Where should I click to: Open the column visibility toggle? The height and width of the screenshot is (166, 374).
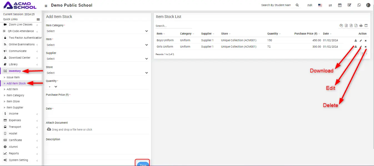[x=366, y=26]
